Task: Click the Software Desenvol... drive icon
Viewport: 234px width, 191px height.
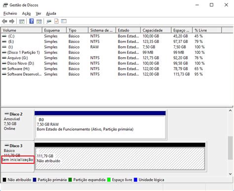Action: (x=4, y=74)
